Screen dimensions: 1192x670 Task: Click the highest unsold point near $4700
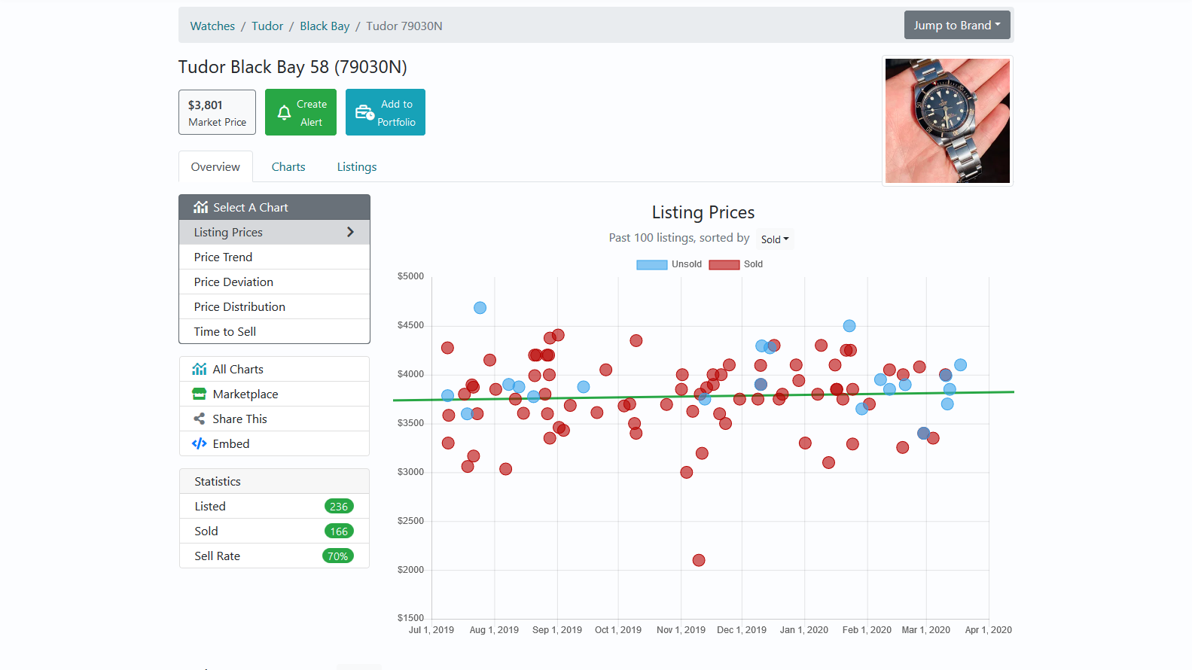[x=480, y=308]
